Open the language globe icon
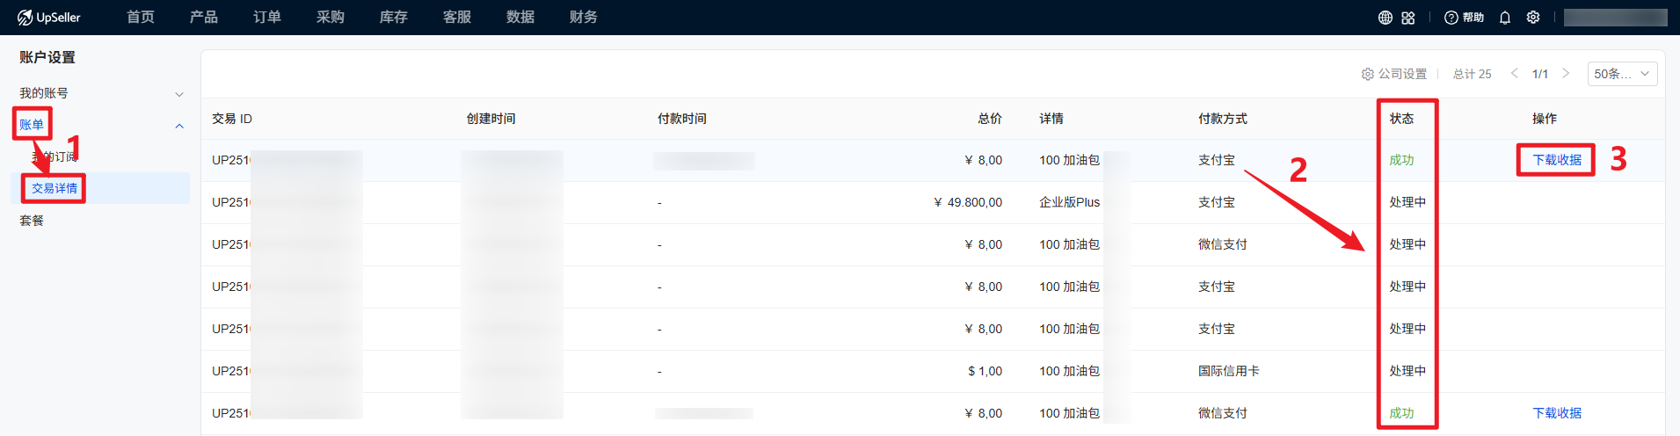Viewport: 1680px width, 436px height. (x=1385, y=18)
